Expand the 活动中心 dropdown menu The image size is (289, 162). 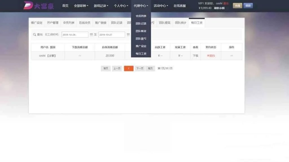click(x=161, y=6)
